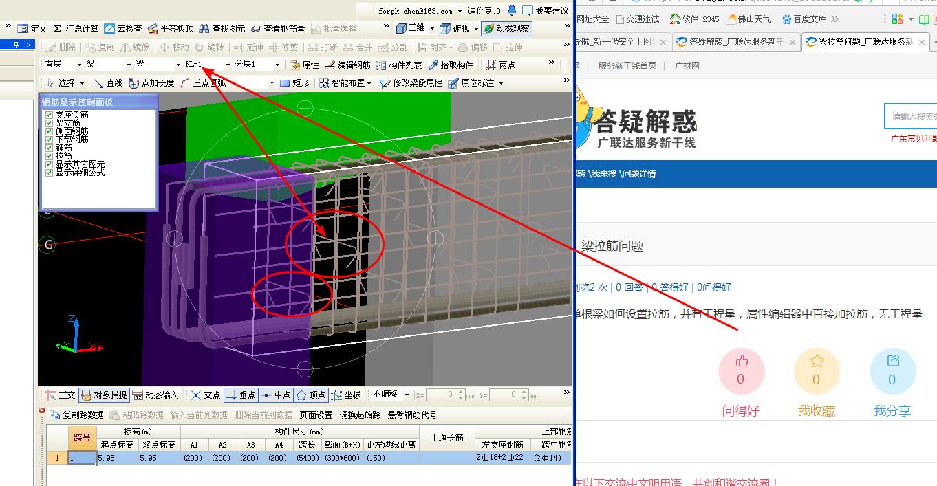Viewport: 937px width, 486px height.
Task: Click 修改梁段属性 modify beam segment
Action: coord(411,83)
